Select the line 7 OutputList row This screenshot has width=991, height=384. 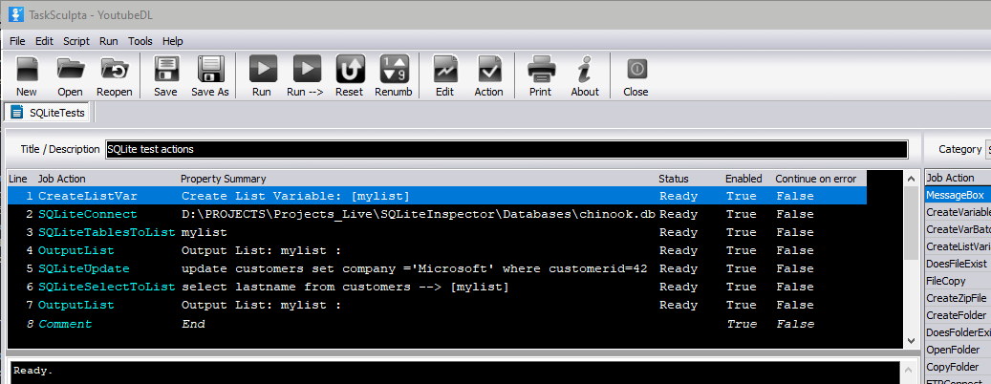437,306
